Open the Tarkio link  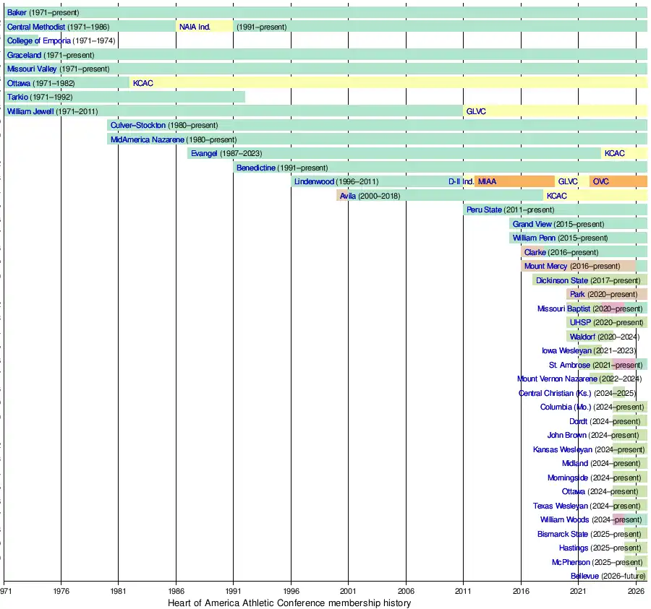(17, 97)
